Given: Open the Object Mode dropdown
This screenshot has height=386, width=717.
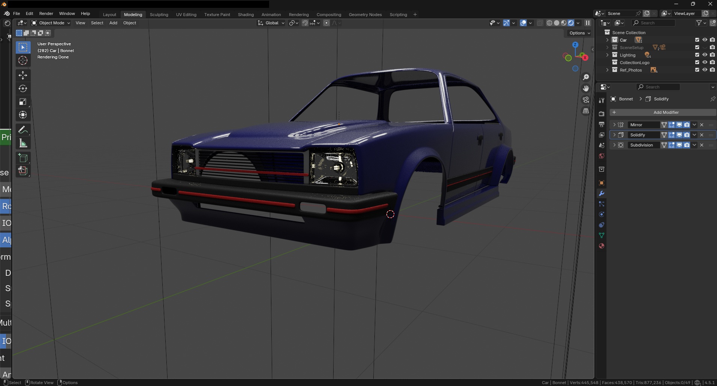Looking at the screenshot, I should (x=51, y=23).
